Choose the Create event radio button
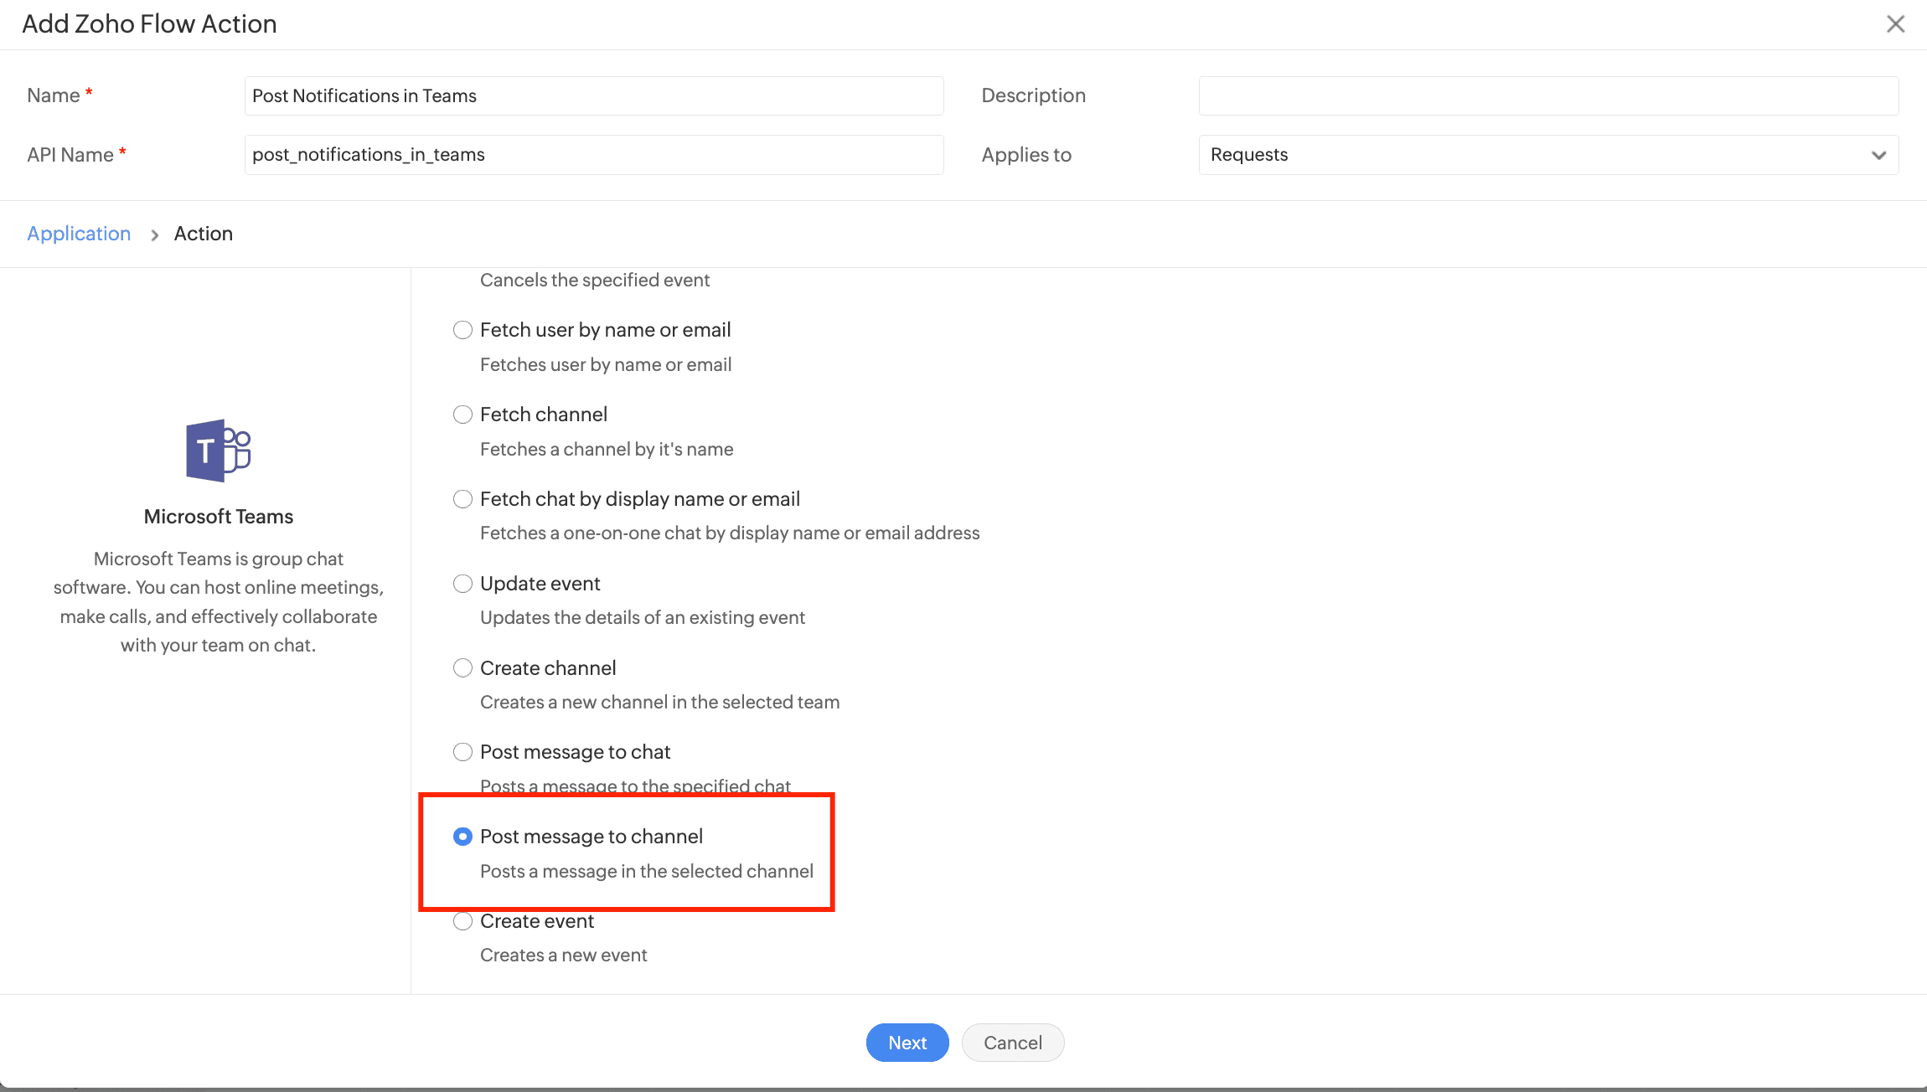The width and height of the screenshot is (1927, 1092). click(462, 921)
